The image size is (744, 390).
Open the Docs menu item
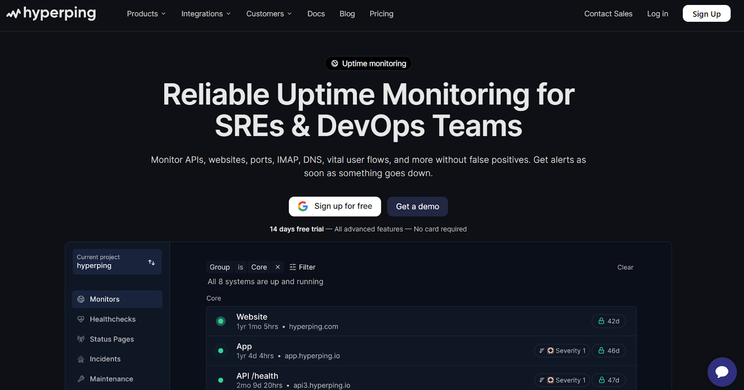click(316, 14)
